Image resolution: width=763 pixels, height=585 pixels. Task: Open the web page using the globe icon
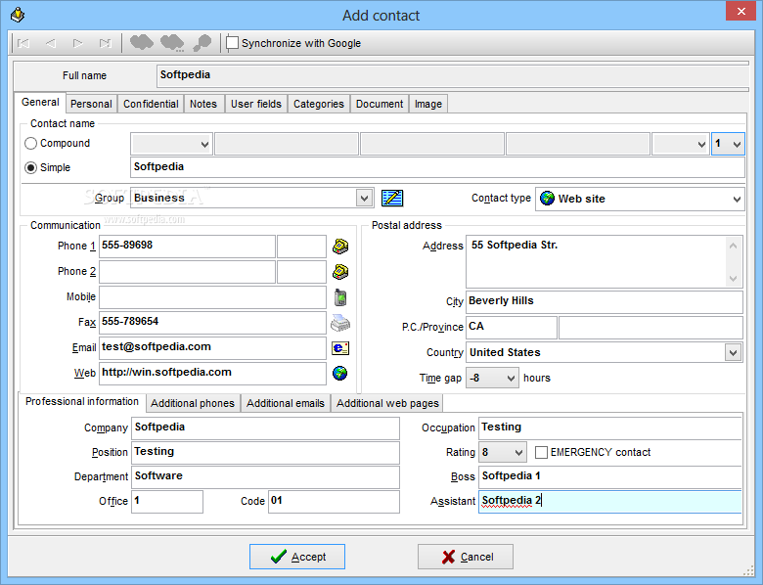(x=340, y=374)
